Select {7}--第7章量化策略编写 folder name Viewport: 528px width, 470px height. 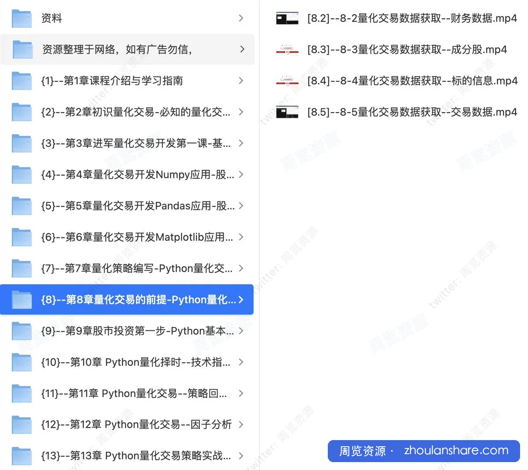pos(137,268)
